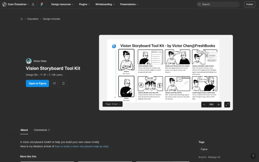Open help question mark button
The height and width of the screenshot is (162, 259).
tap(253, 156)
